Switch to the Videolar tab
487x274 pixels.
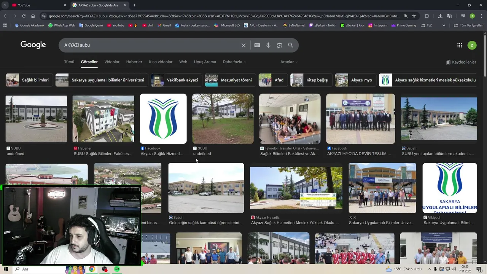112,62
